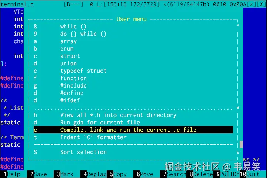Image resolution: width=267 pixels, height=178 pixels.
Task: Choose the 'Run gdb for current file' entry
Action: (133, 123)
